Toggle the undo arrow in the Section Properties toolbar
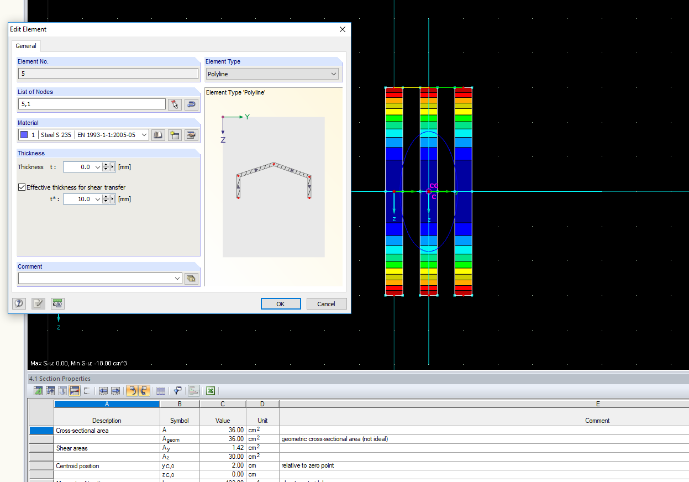This screenshot has height=482, width=689. tap(132, 390)
